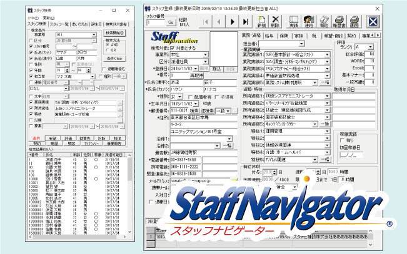
Task: Open 事業所 ALL dropdown in search window
Action: pos(94,35)
